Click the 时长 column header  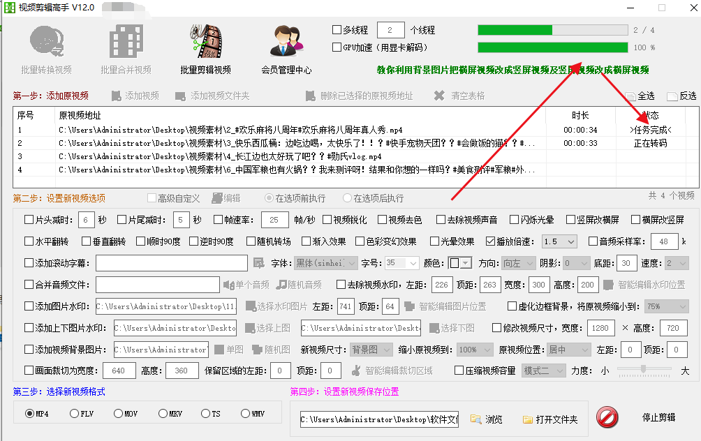tap(580, 115)
